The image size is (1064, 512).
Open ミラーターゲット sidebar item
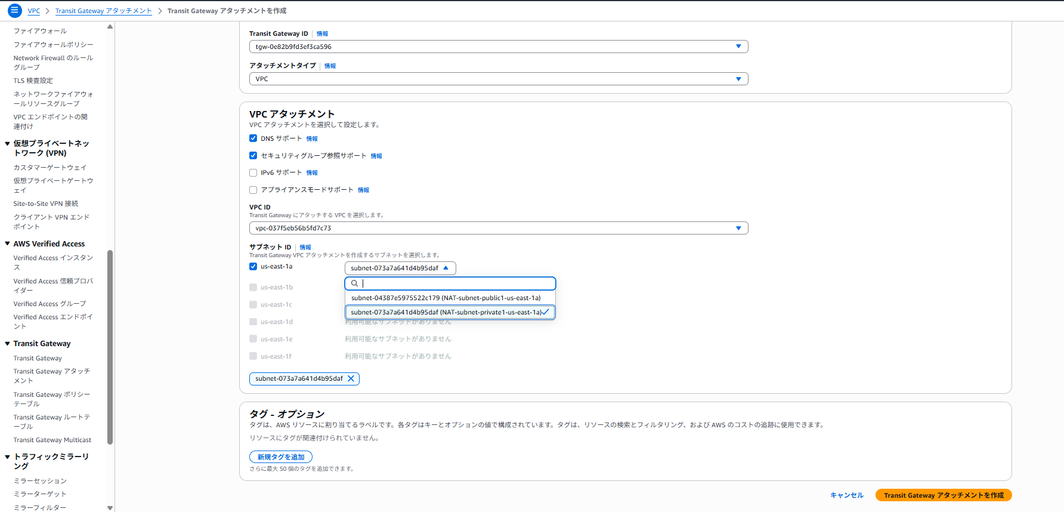pyautogui.click(x=40, y=494)
